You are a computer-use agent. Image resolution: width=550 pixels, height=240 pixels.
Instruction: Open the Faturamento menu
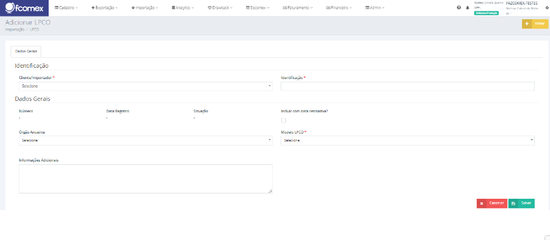pyautogui.click(x=298, y=8)
